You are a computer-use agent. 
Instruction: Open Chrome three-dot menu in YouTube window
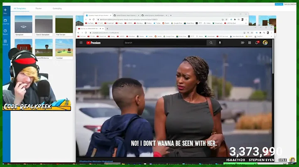pos(272,33)
